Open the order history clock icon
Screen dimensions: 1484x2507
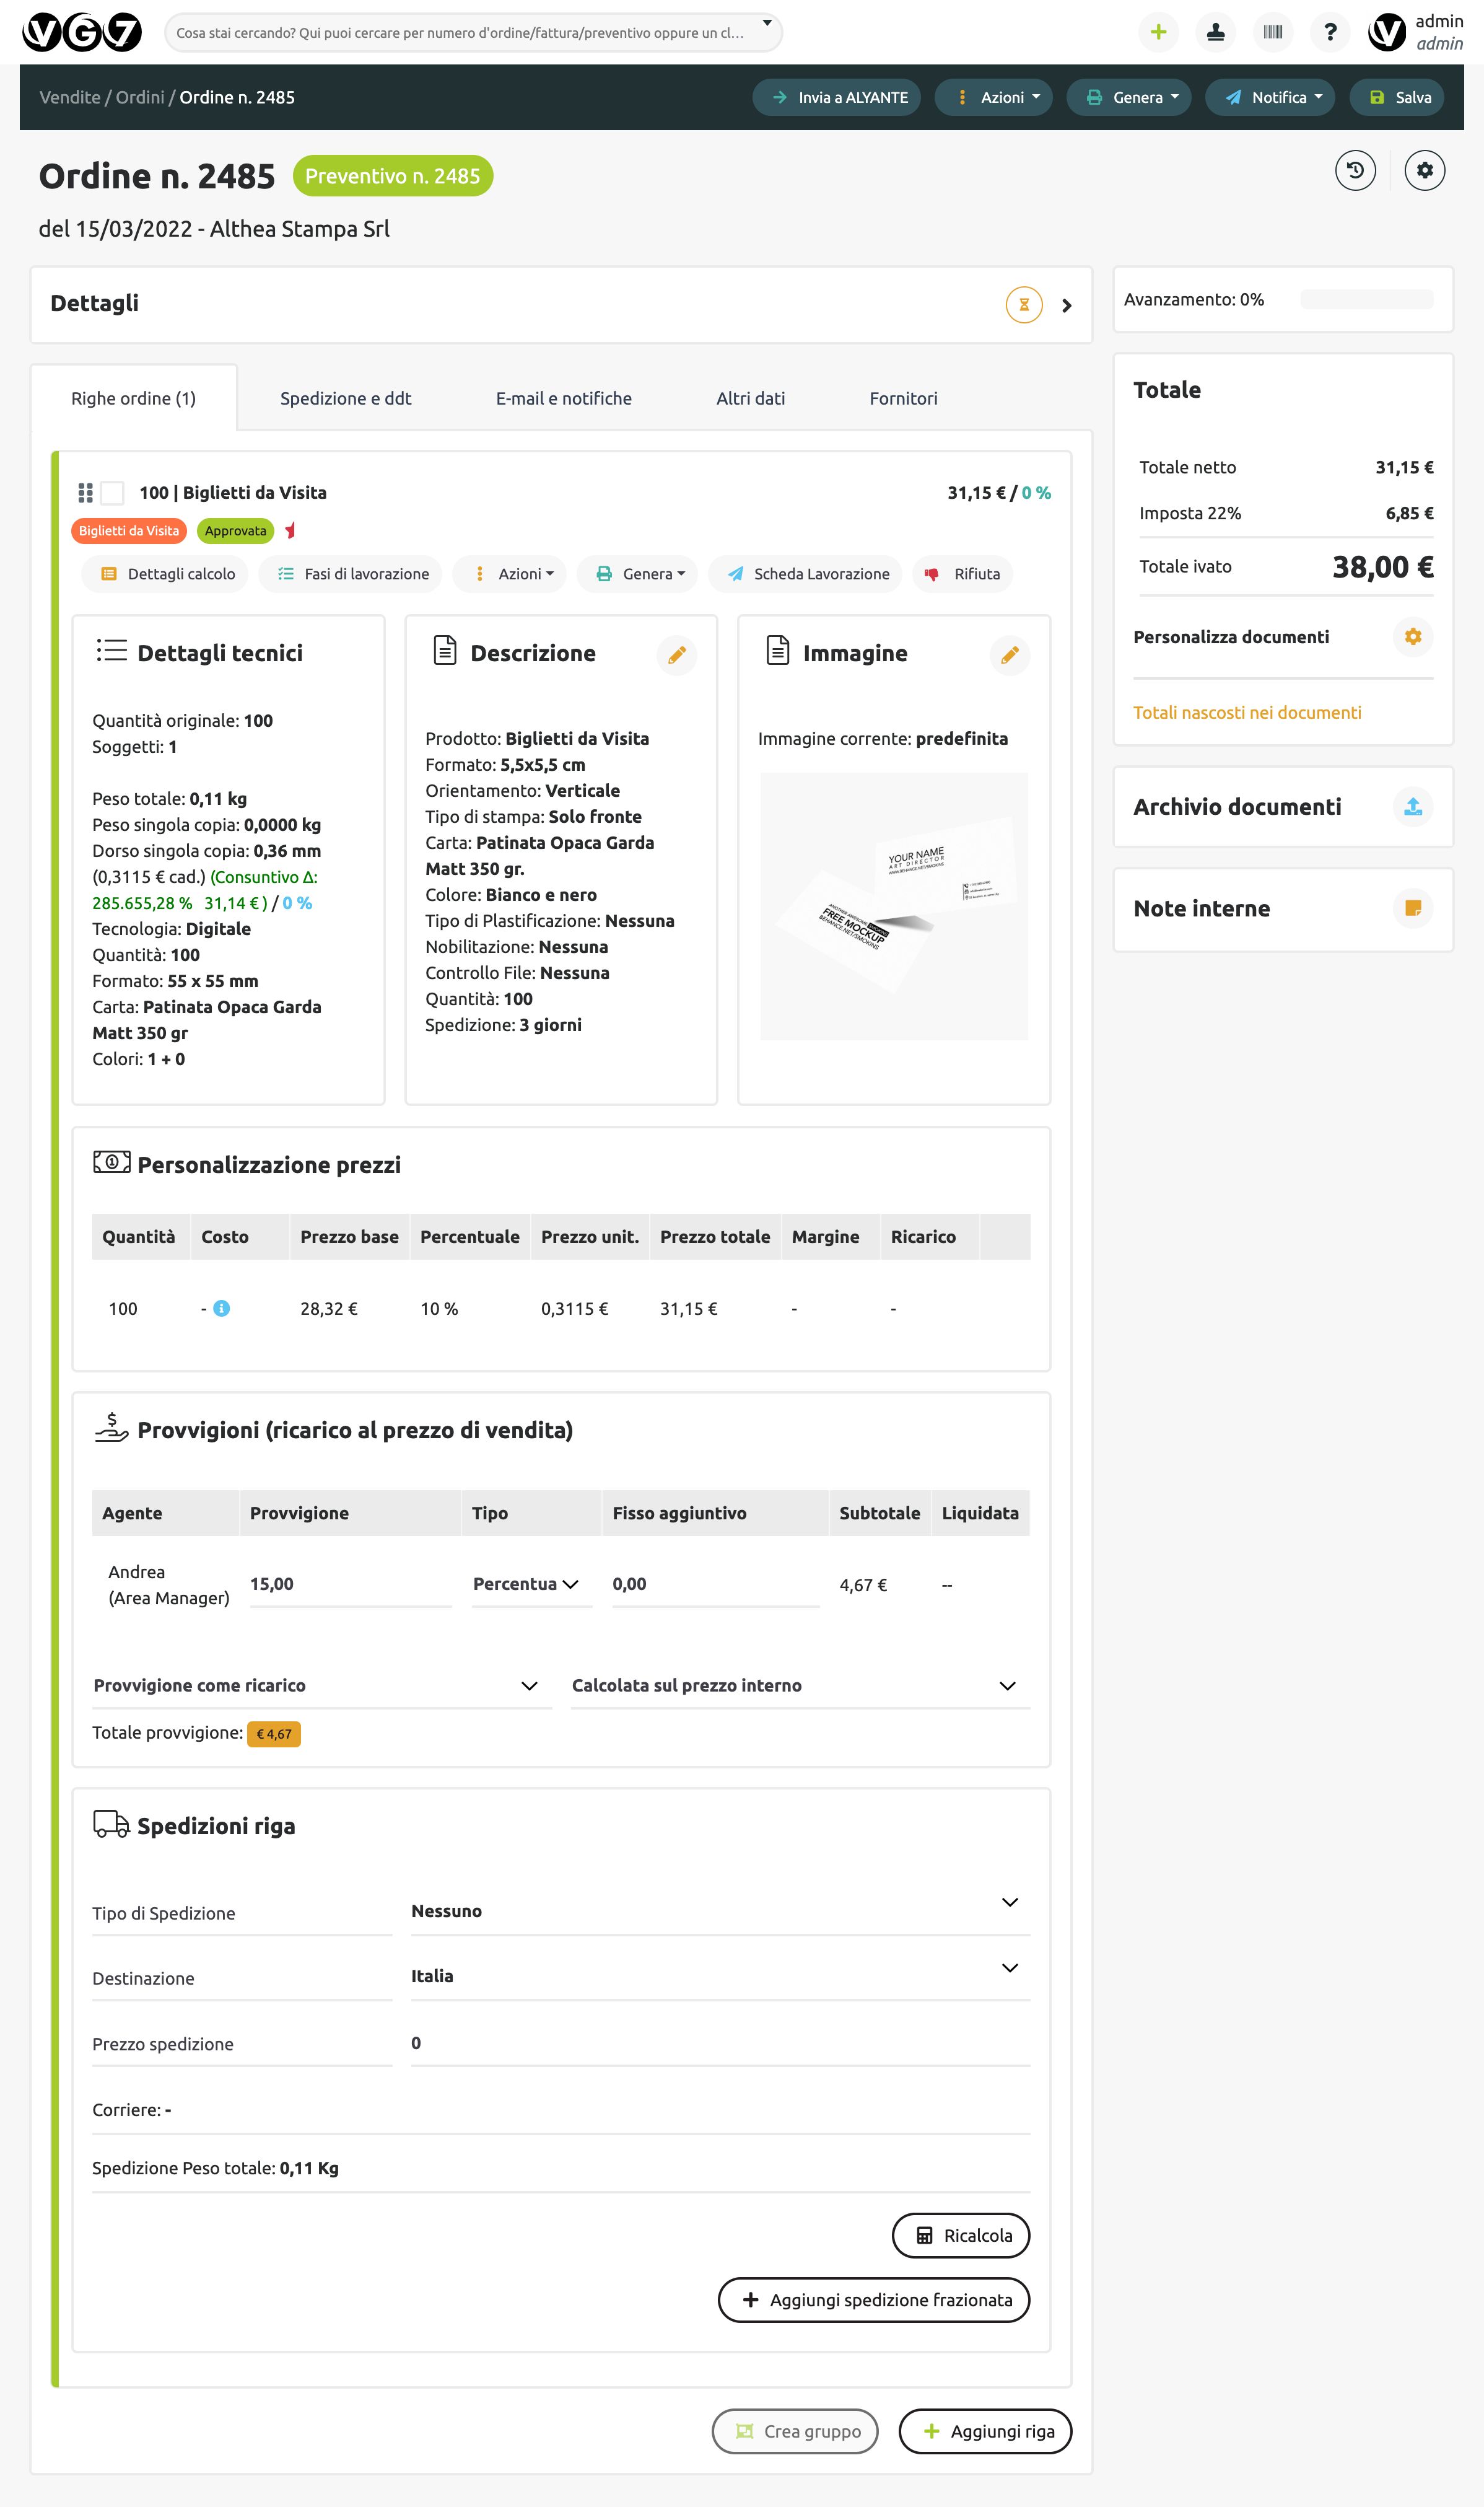pyautogui.click(x=1355, y=170)
